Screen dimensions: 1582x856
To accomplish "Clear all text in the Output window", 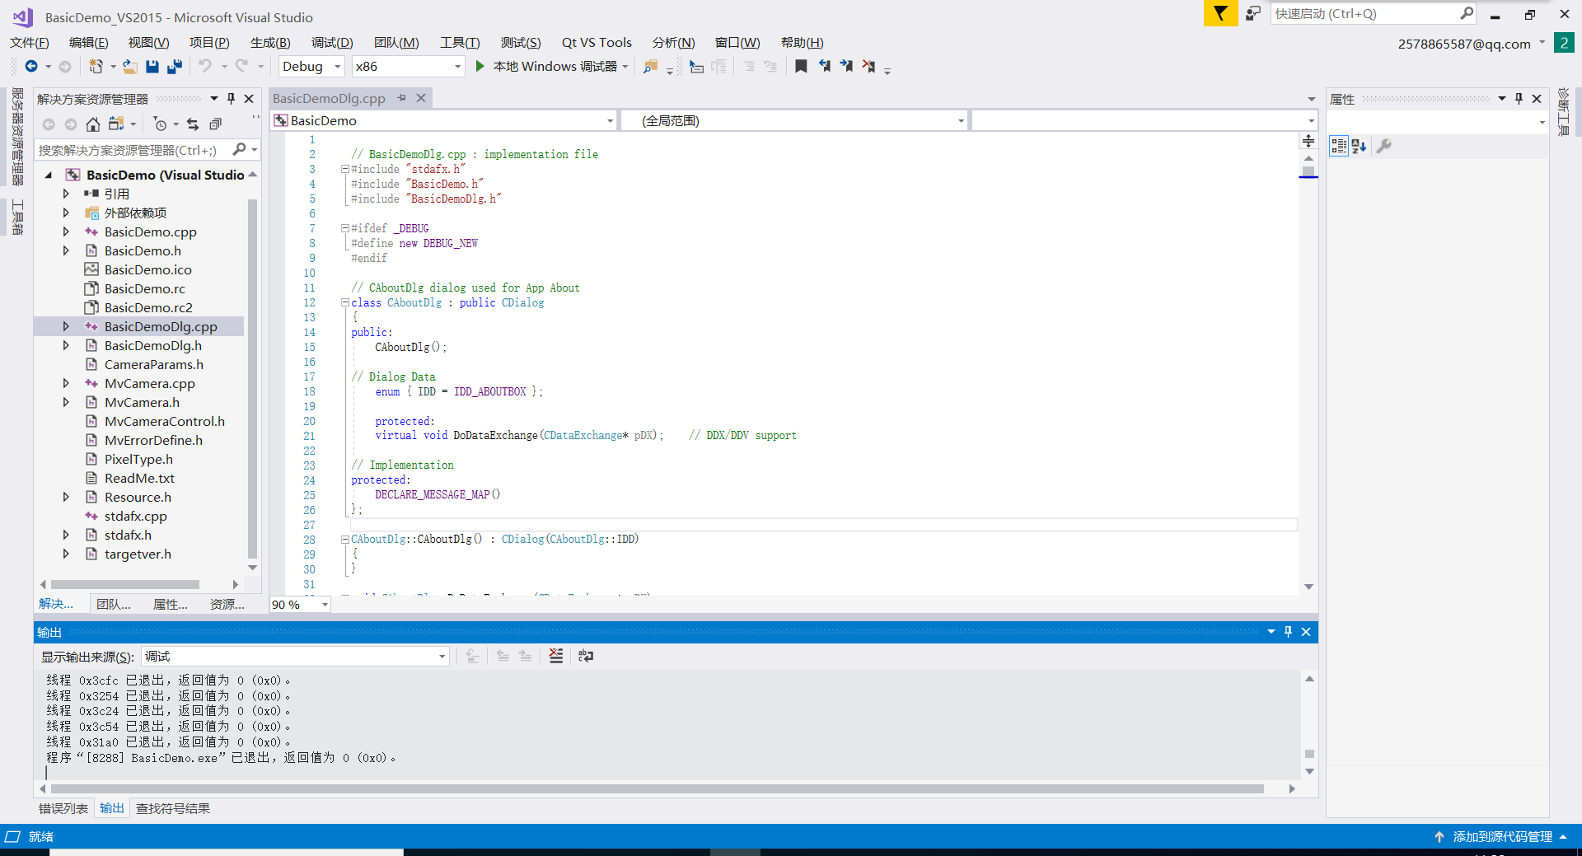I will (x=555, y=656).
